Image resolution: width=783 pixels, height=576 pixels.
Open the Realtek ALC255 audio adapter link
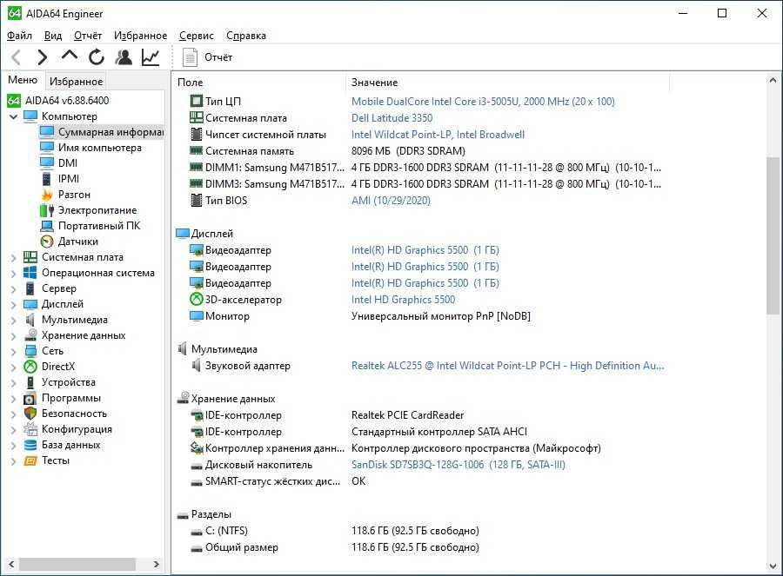pyautogui.click(x=507, y=366)
